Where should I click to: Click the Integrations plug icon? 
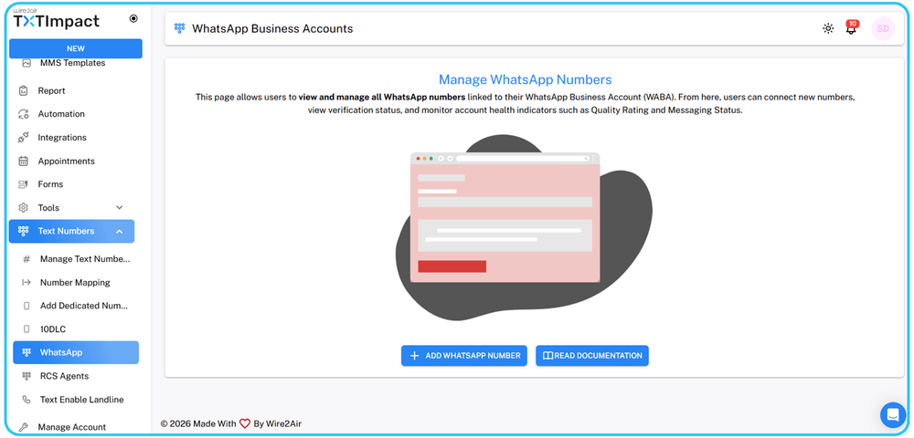(x=25, y=138)
